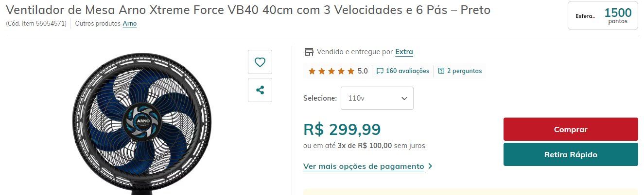644x195 pixels.
Task: Click the share icon button
Action: coord(260,90)
